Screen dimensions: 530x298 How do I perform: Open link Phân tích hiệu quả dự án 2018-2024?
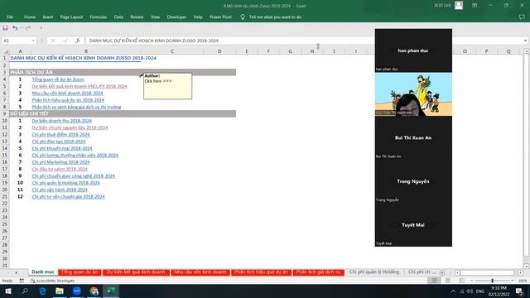click(68, 100)
